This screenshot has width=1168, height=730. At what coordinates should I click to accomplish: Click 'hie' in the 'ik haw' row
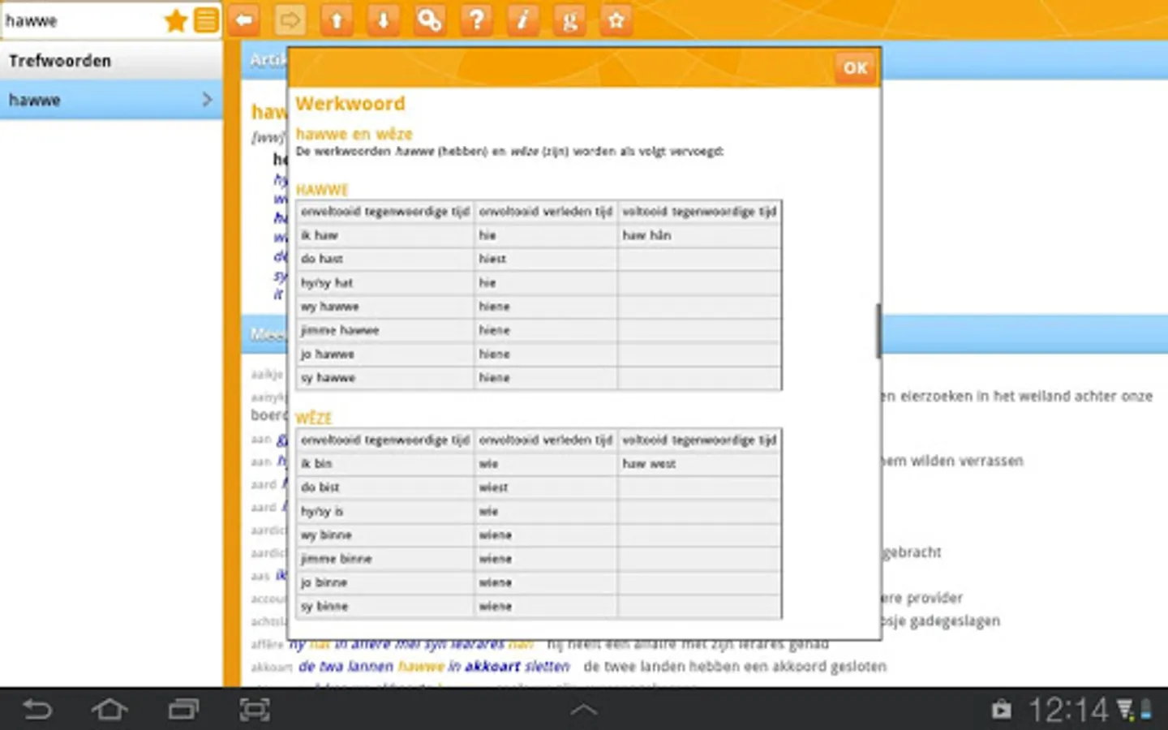coord(546,235)
